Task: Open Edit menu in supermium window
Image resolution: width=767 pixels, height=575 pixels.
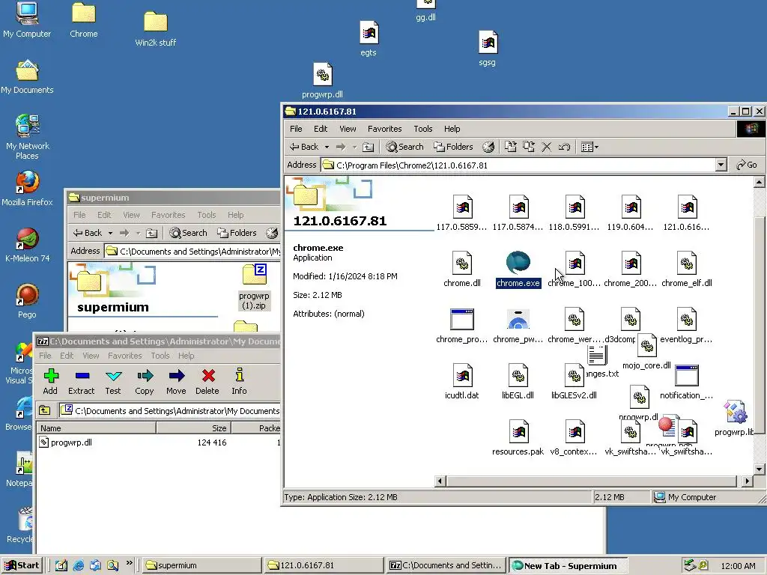Action: [x=104, y=215]
